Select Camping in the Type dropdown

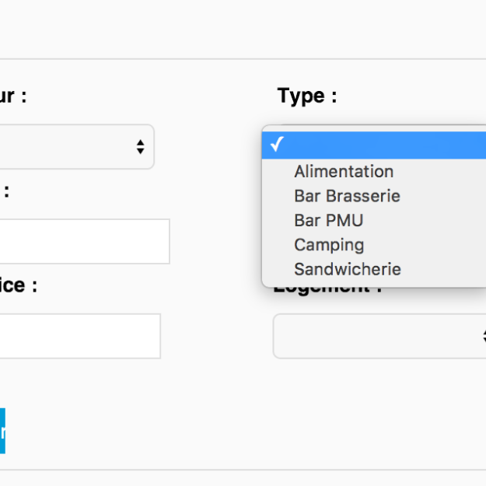[328, 245]
